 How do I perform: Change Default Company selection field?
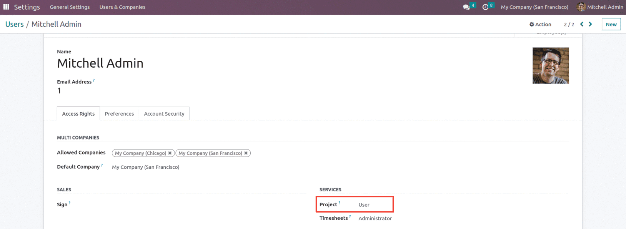(146, 167)
